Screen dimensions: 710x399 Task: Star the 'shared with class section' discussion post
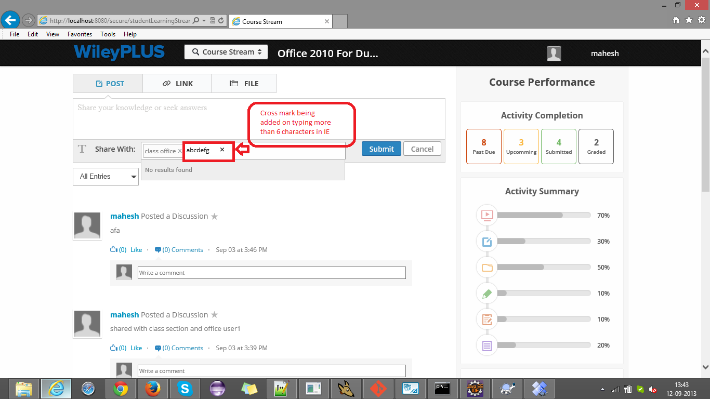[x=214, y=315]
